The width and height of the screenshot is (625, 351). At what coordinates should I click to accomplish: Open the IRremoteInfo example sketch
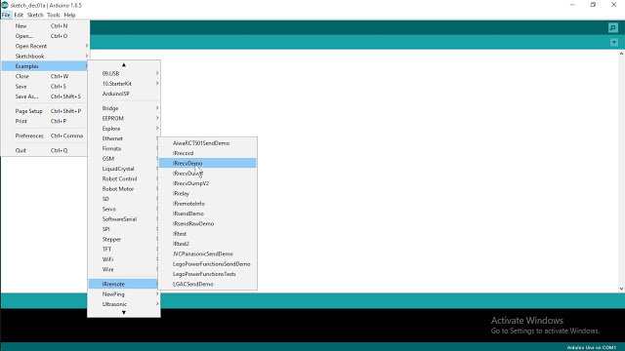tap(208, 204)
